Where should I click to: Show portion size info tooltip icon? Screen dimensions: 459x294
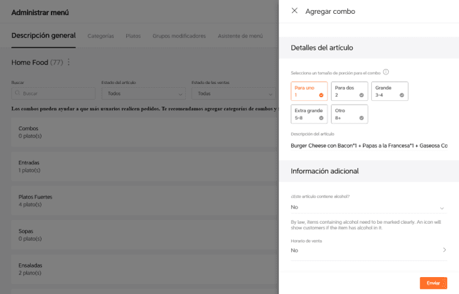[x=386, y=72]
